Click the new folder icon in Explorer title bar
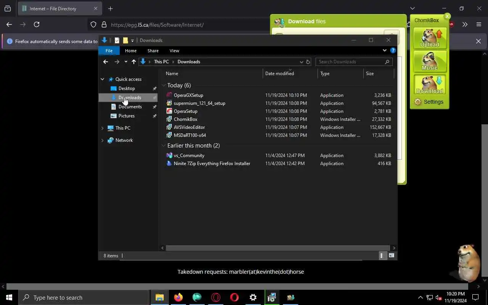Image resolution: width=488 pixels, height=305 pixels. coord(125,40)
